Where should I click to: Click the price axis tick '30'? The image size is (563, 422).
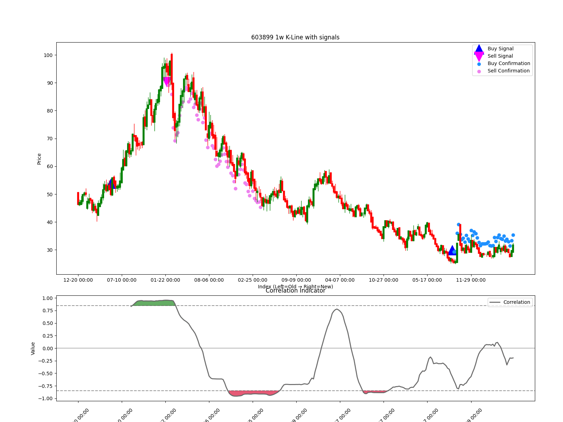[x=50, y=250]
